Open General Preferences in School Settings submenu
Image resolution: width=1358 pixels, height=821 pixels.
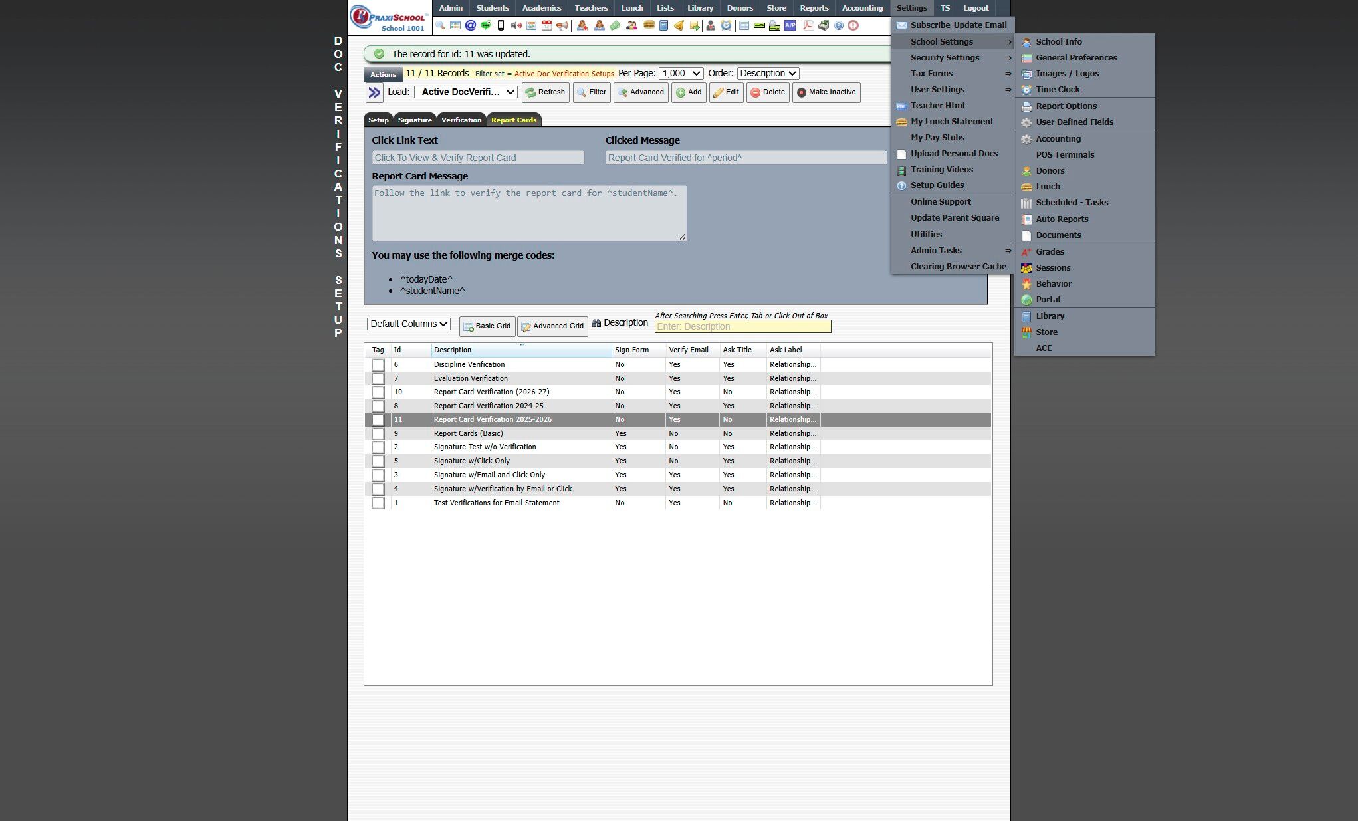[x=1076, y=58]
